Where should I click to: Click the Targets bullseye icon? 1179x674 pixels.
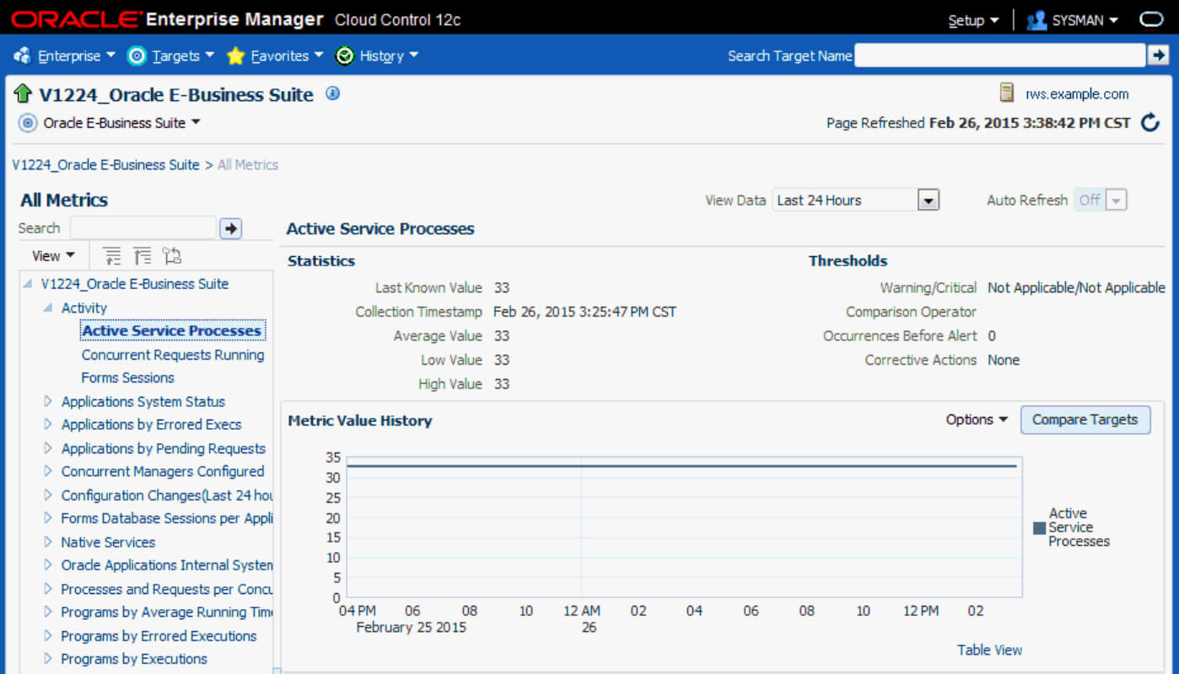[137, 56]
